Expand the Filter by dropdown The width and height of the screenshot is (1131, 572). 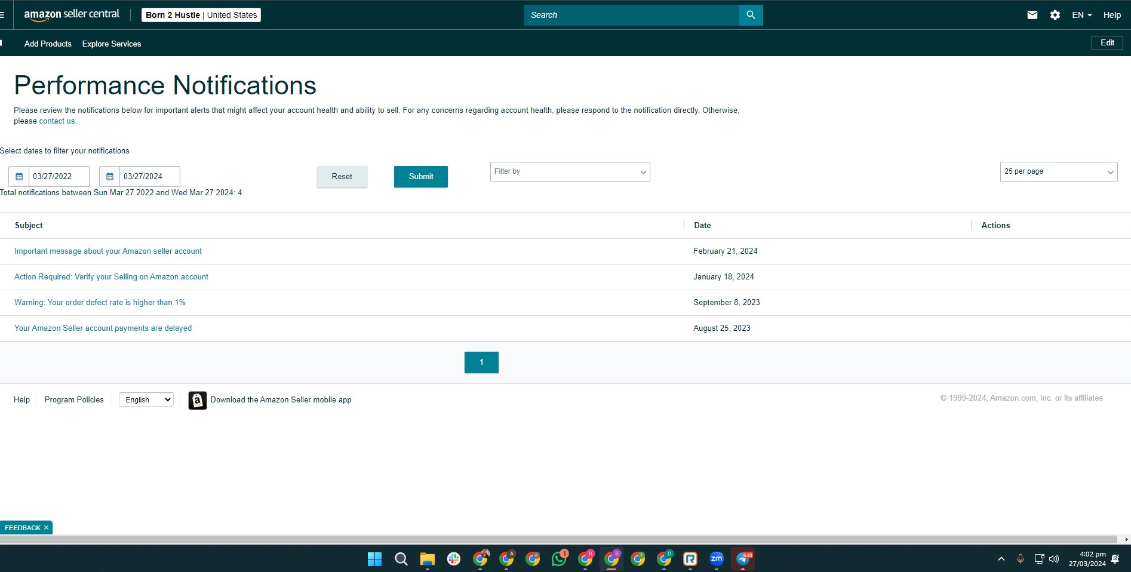coord(570,172)
